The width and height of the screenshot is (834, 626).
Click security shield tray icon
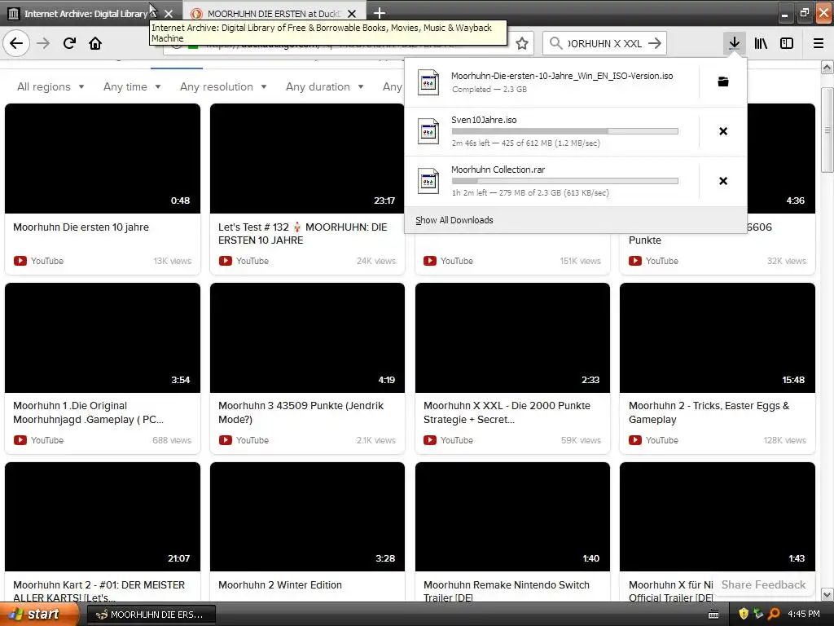click(x=744, y=615)
